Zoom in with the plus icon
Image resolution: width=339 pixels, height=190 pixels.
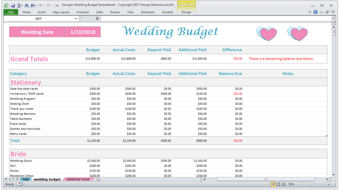329,184
